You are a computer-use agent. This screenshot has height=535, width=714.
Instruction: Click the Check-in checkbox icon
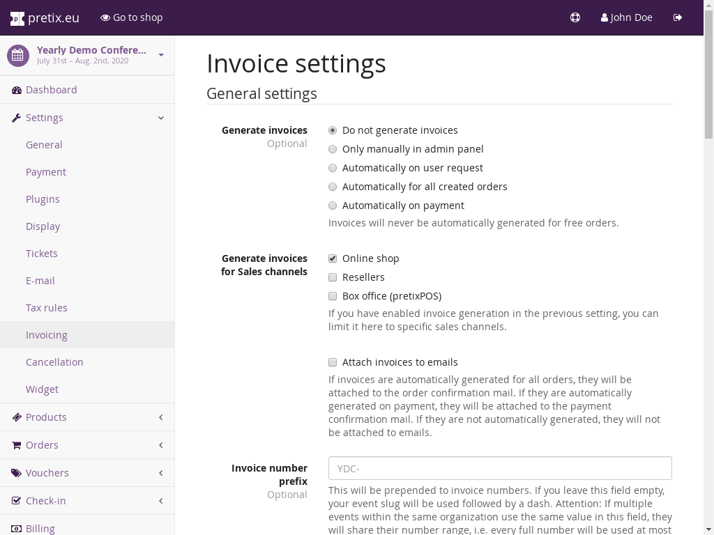(17, 501)
